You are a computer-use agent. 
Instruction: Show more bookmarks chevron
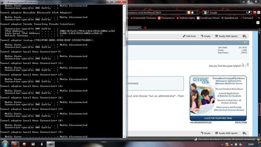pos(259,18)
